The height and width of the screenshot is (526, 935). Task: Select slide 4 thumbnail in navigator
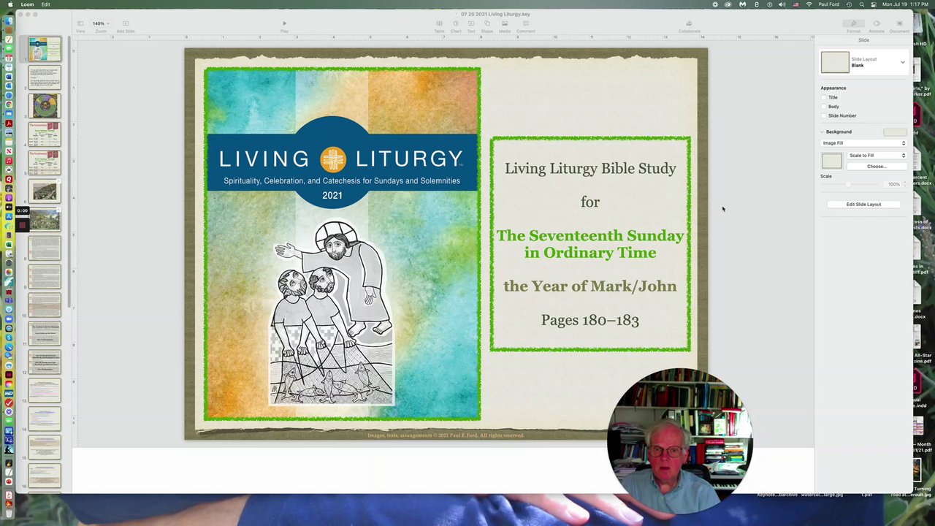coord(45,134)
